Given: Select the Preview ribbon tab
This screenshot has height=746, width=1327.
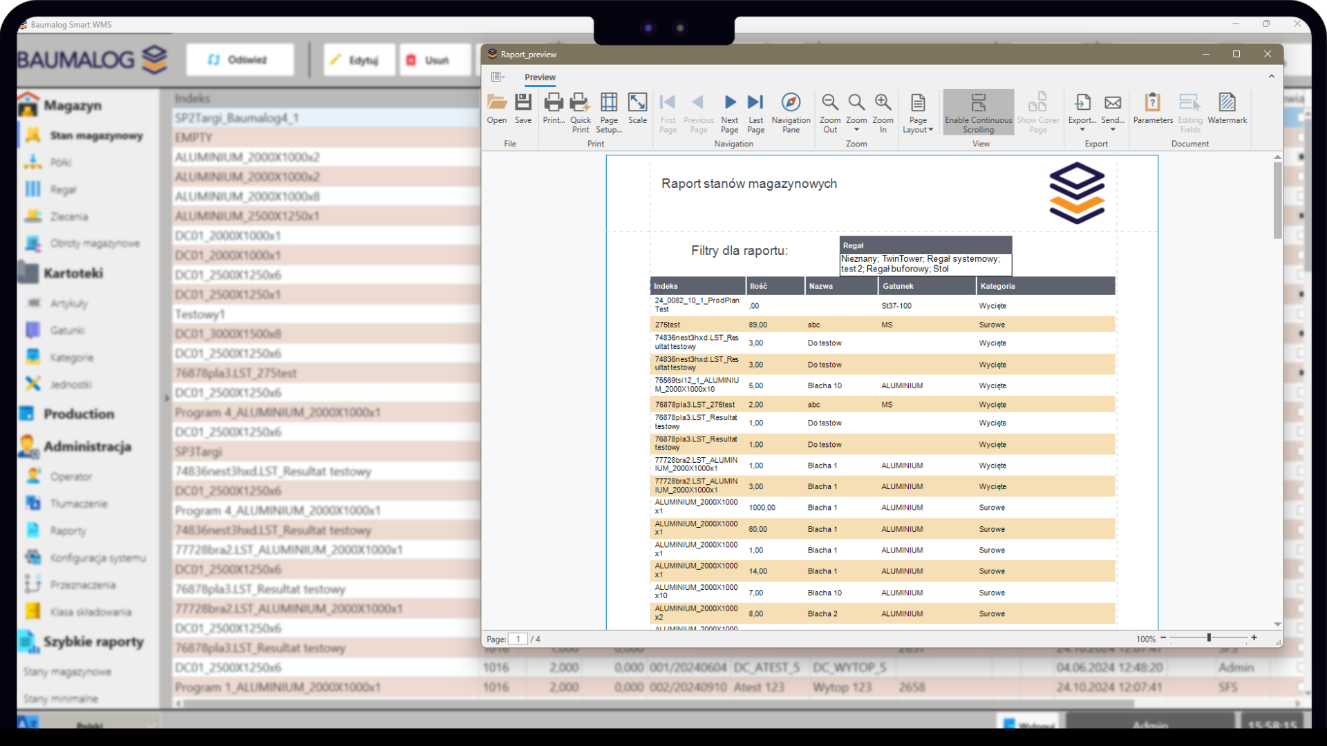Looking at the screenshot, I should pyautogui.click(x=539, y=77).
